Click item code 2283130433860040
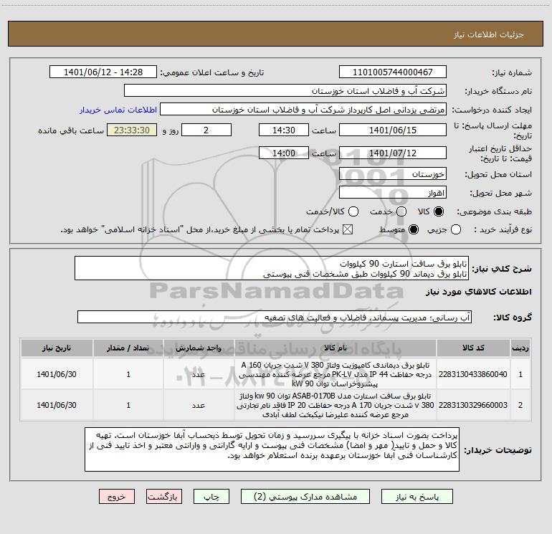This screenshot has width=552, height=534. [x=473, y=374]
